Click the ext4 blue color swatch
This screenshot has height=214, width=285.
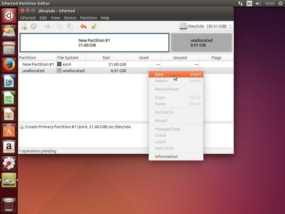pyautogui.click(x=59, y=64)
